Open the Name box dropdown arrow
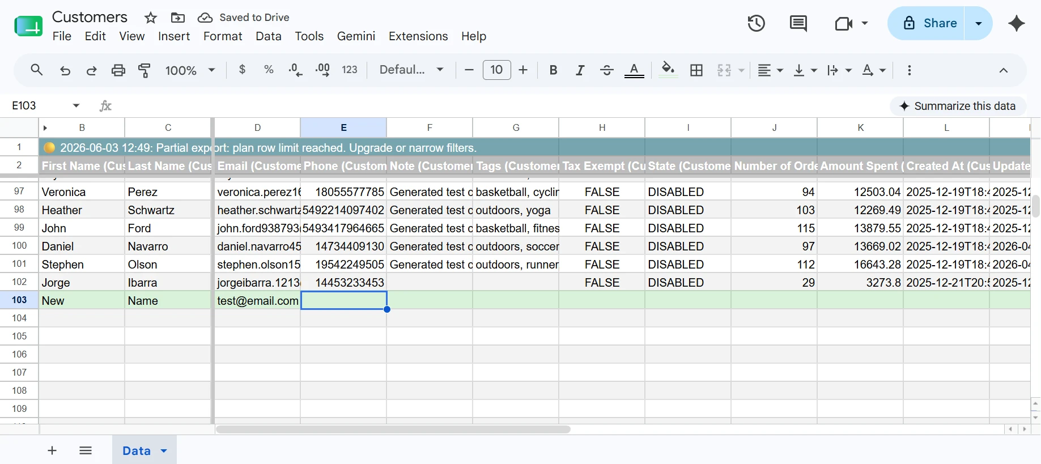This screenshot has width=1041, height=464. tap(76, 105)
